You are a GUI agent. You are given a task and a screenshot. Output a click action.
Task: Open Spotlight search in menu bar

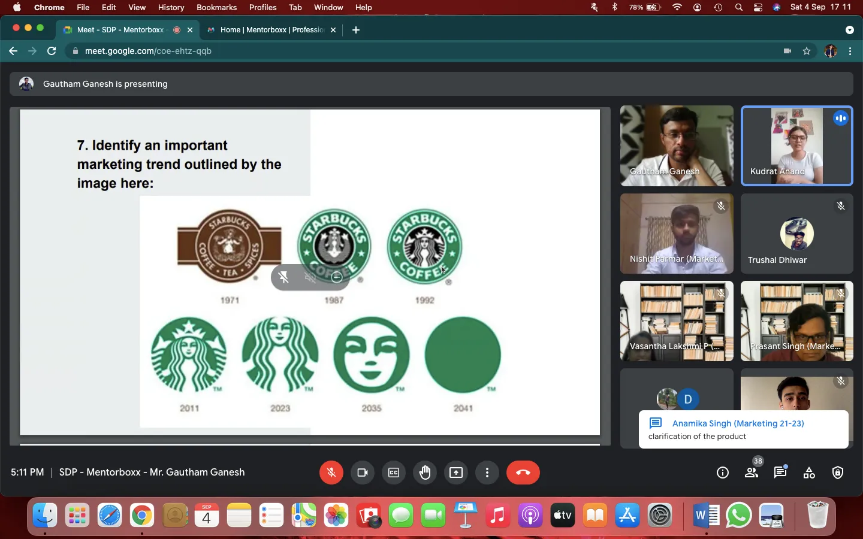738,7
